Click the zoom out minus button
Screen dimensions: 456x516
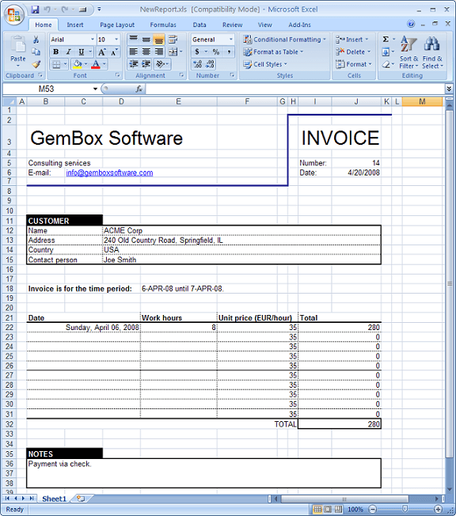pos(372,509)
